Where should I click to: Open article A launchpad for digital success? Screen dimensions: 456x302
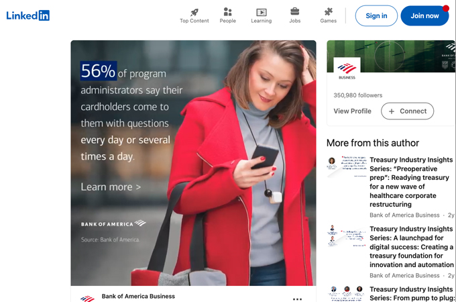pos(411,247)
